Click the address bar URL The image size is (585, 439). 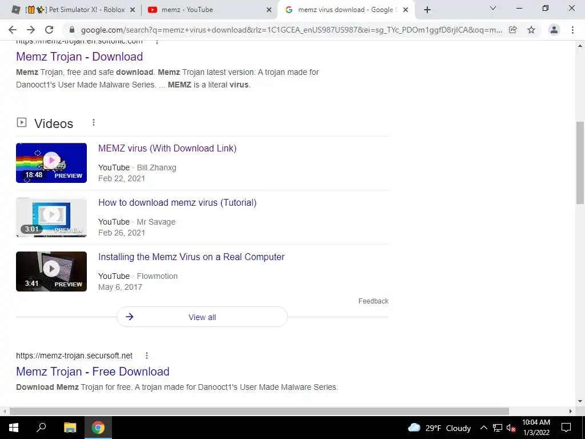pyautogui.click(x=291, y=30)
